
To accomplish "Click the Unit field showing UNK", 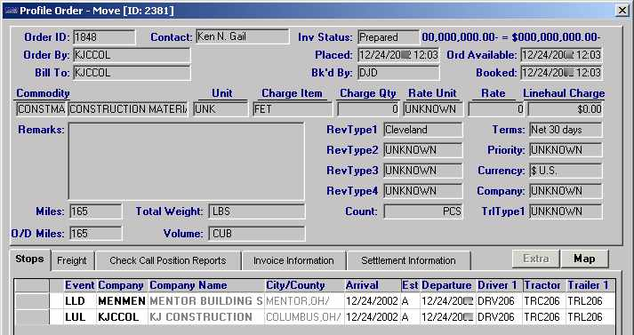I will pos(221,109).
